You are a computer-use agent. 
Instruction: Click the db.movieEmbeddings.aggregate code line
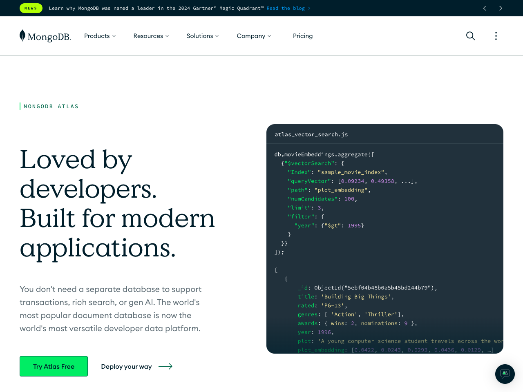click(324, 154)
